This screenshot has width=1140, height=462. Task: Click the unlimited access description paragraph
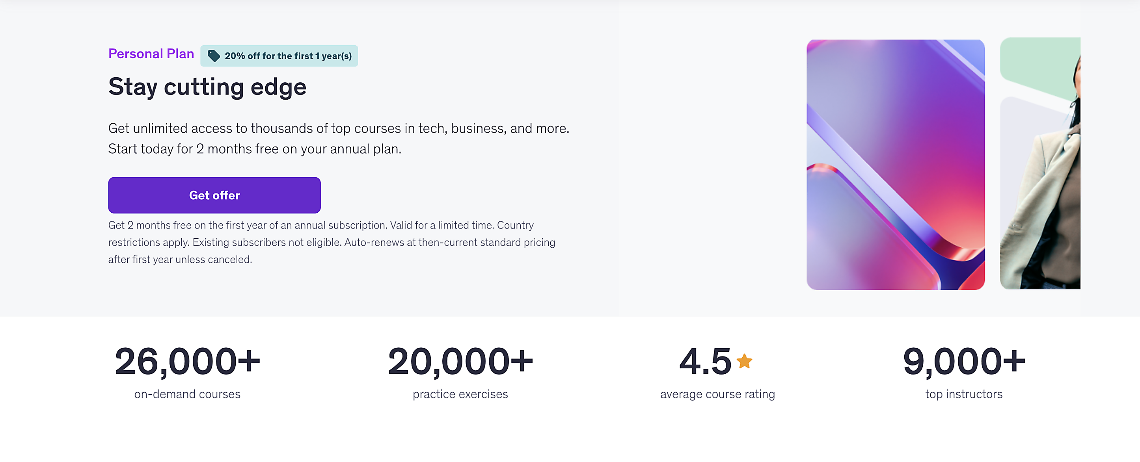coord(339,128)
